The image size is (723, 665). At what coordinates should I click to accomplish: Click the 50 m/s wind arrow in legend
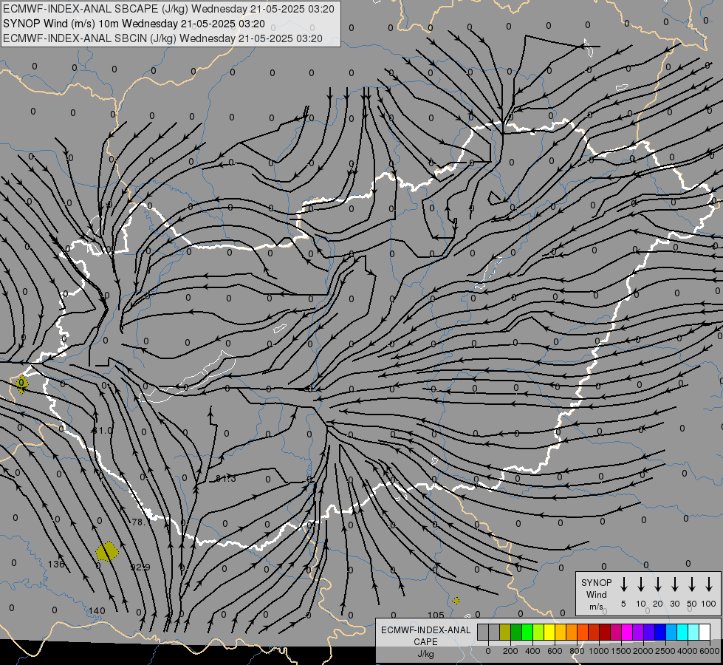[692, 584]
